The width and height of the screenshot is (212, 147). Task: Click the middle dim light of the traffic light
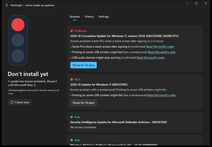point(18,40)
